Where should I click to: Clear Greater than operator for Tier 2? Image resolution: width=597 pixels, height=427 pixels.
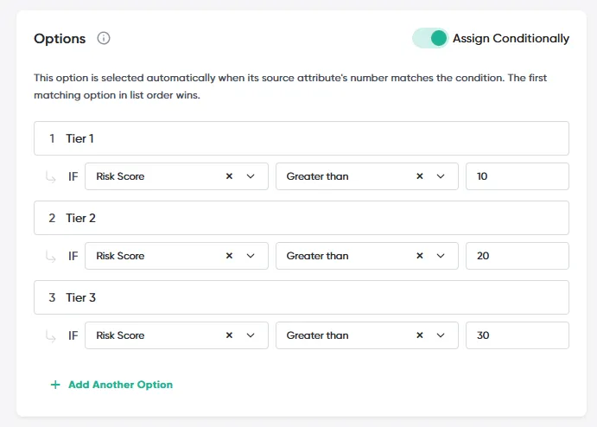click(x=420, y=256)
